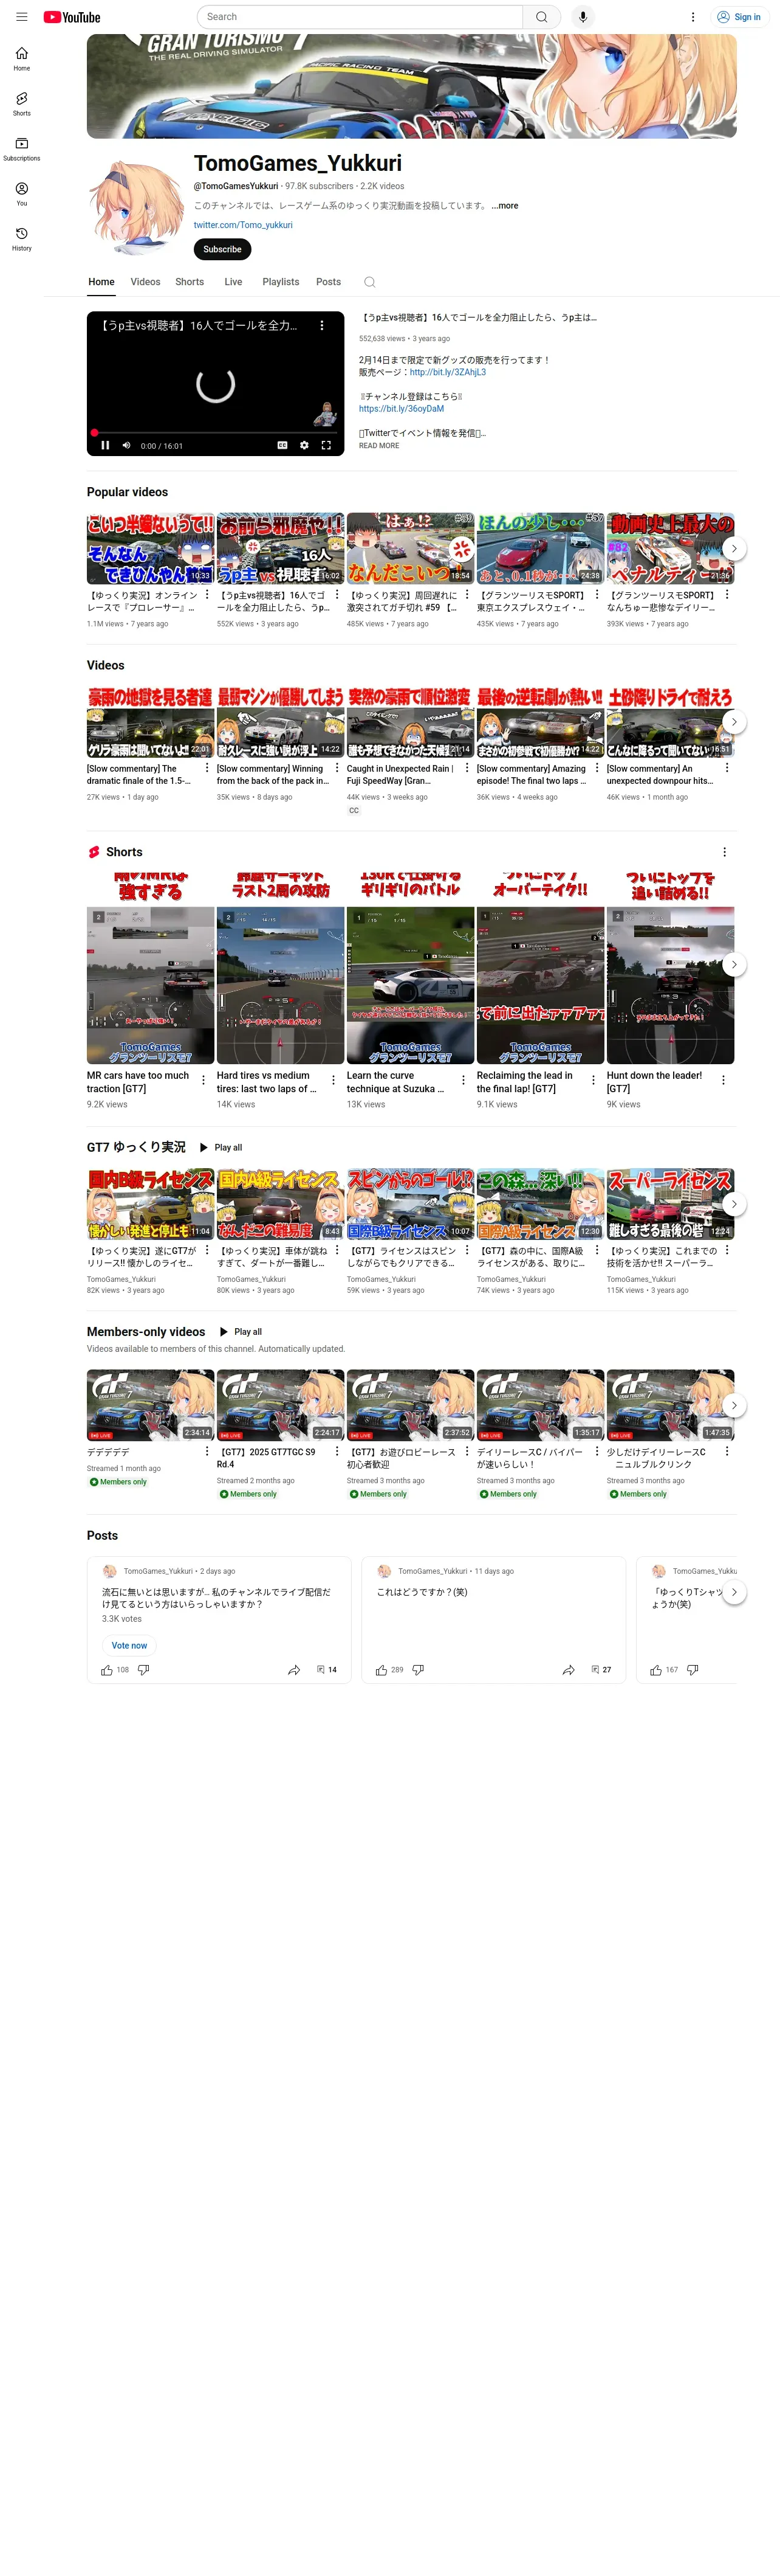Open http://bit.ly/3ZAhjL3 goods link
The width and height of the screenshot is (780, 2576).
448,372
